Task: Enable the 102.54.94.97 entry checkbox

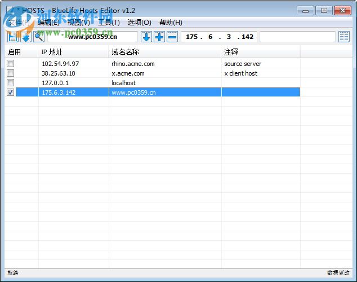Action: [11, 64]
